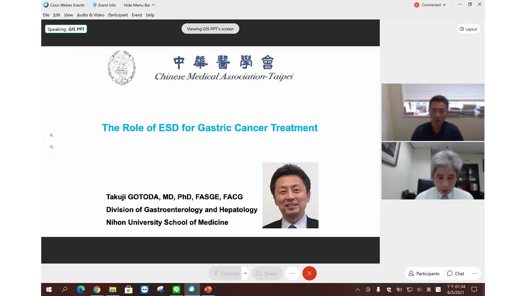Open the LINE app from taskbar
This screenshot has height=296, width=526.
(x=176, y=289)
